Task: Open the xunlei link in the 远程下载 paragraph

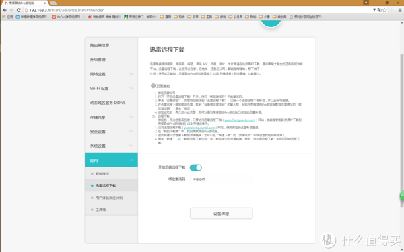Action: coord(240,120)
